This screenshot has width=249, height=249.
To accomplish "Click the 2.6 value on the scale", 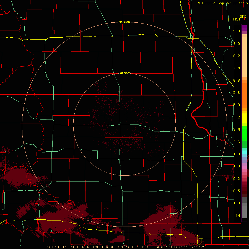I will pyautogui.click(x=237, y=142).
